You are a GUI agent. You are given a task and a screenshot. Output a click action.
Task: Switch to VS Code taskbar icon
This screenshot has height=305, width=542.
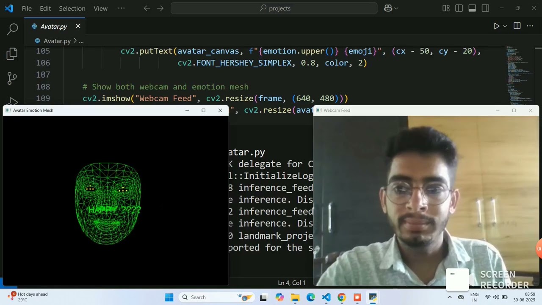[326, 297]
